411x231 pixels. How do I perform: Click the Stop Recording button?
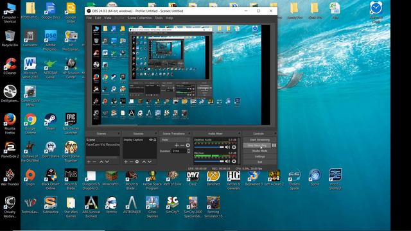pos(257,146)
